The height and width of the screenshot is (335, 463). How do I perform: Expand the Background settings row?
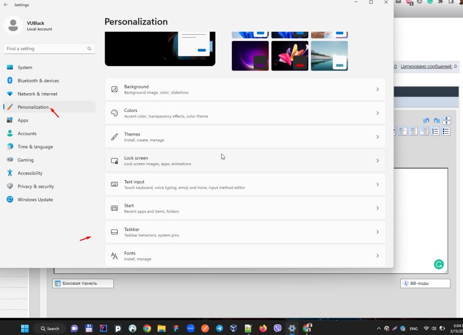pos(245,89)
